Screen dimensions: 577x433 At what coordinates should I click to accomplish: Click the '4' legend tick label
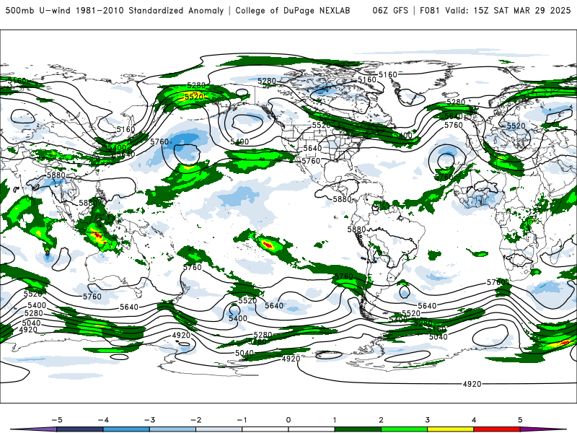pyautogui.click(x=474, y=420)
